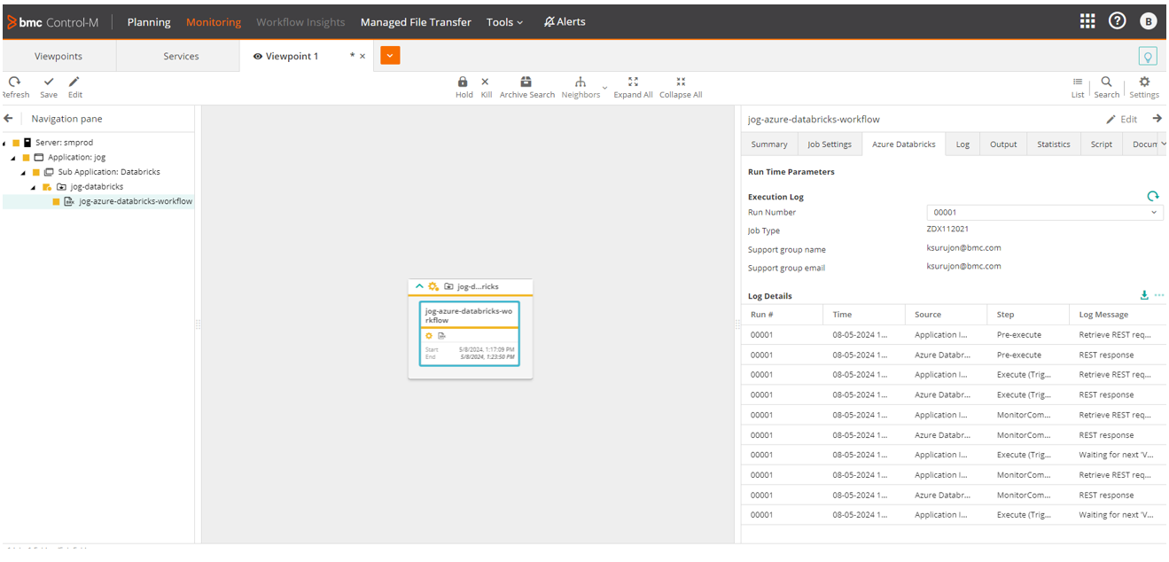Open Alerts
The height and width of the screenshot is (562, 1169).
(x=565, y=22)
